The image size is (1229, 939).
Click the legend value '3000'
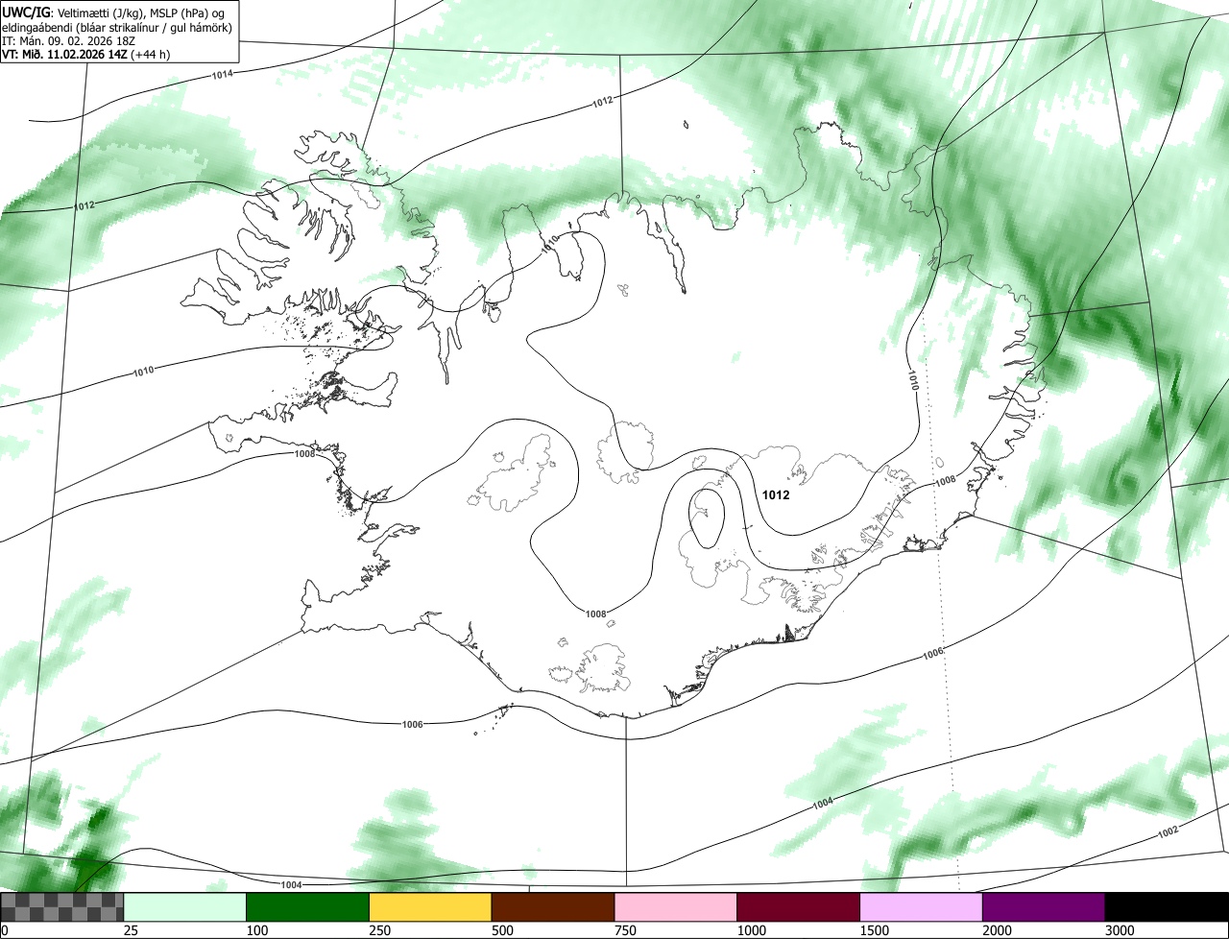point(1121,930)
